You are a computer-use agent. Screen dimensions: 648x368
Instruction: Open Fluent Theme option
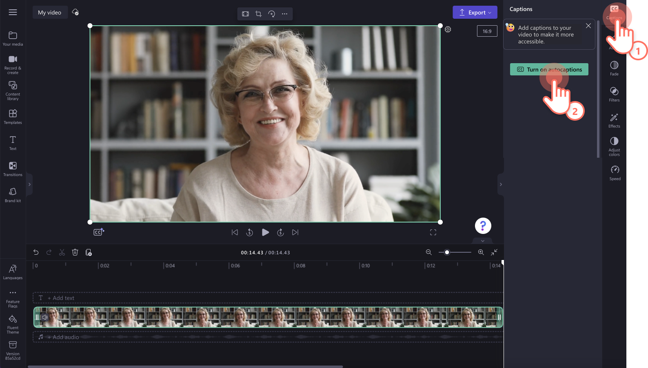(13, 324)
